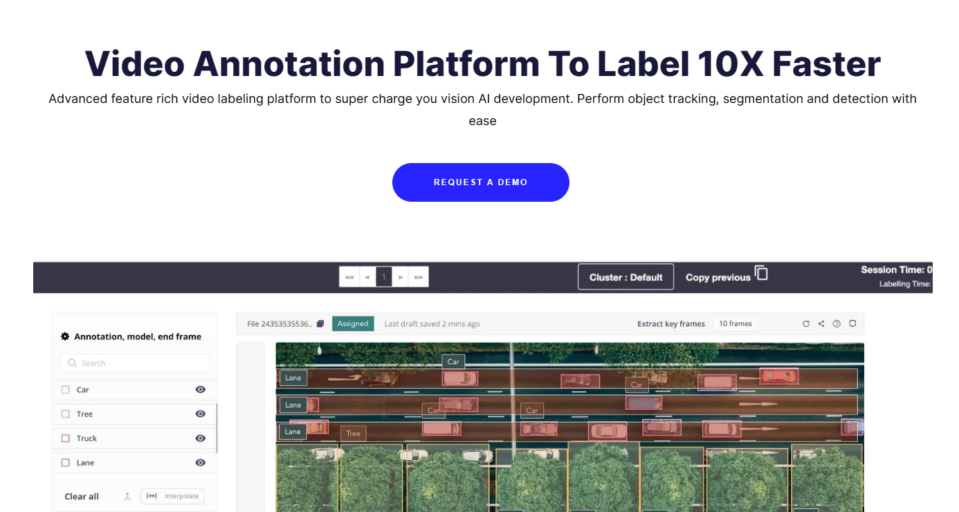Click the Search field in the sidebar
Image resolution: width=959 pixels, height=512 pixels.
pyautogui.click(x=134, y=363)
